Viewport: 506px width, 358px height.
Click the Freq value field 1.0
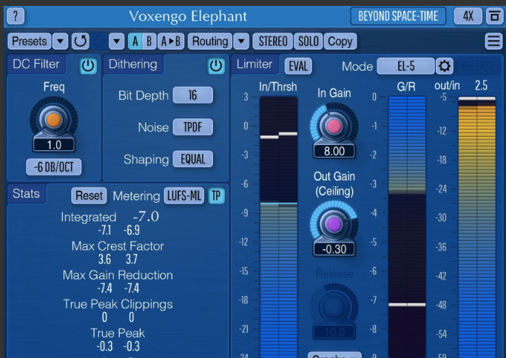54,145
